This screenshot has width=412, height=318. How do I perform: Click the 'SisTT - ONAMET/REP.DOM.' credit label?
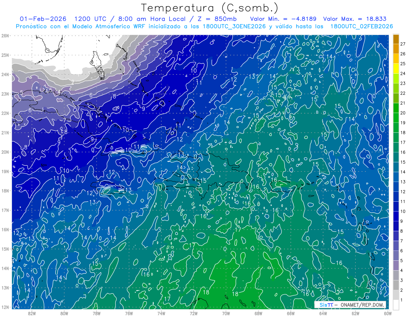point(350,305)
